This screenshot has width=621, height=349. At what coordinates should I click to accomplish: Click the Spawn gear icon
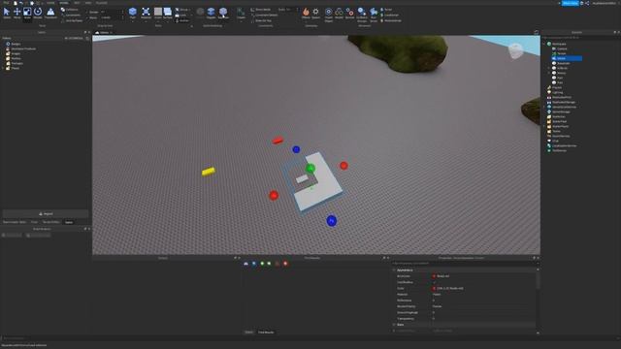(x=315, y=13)
